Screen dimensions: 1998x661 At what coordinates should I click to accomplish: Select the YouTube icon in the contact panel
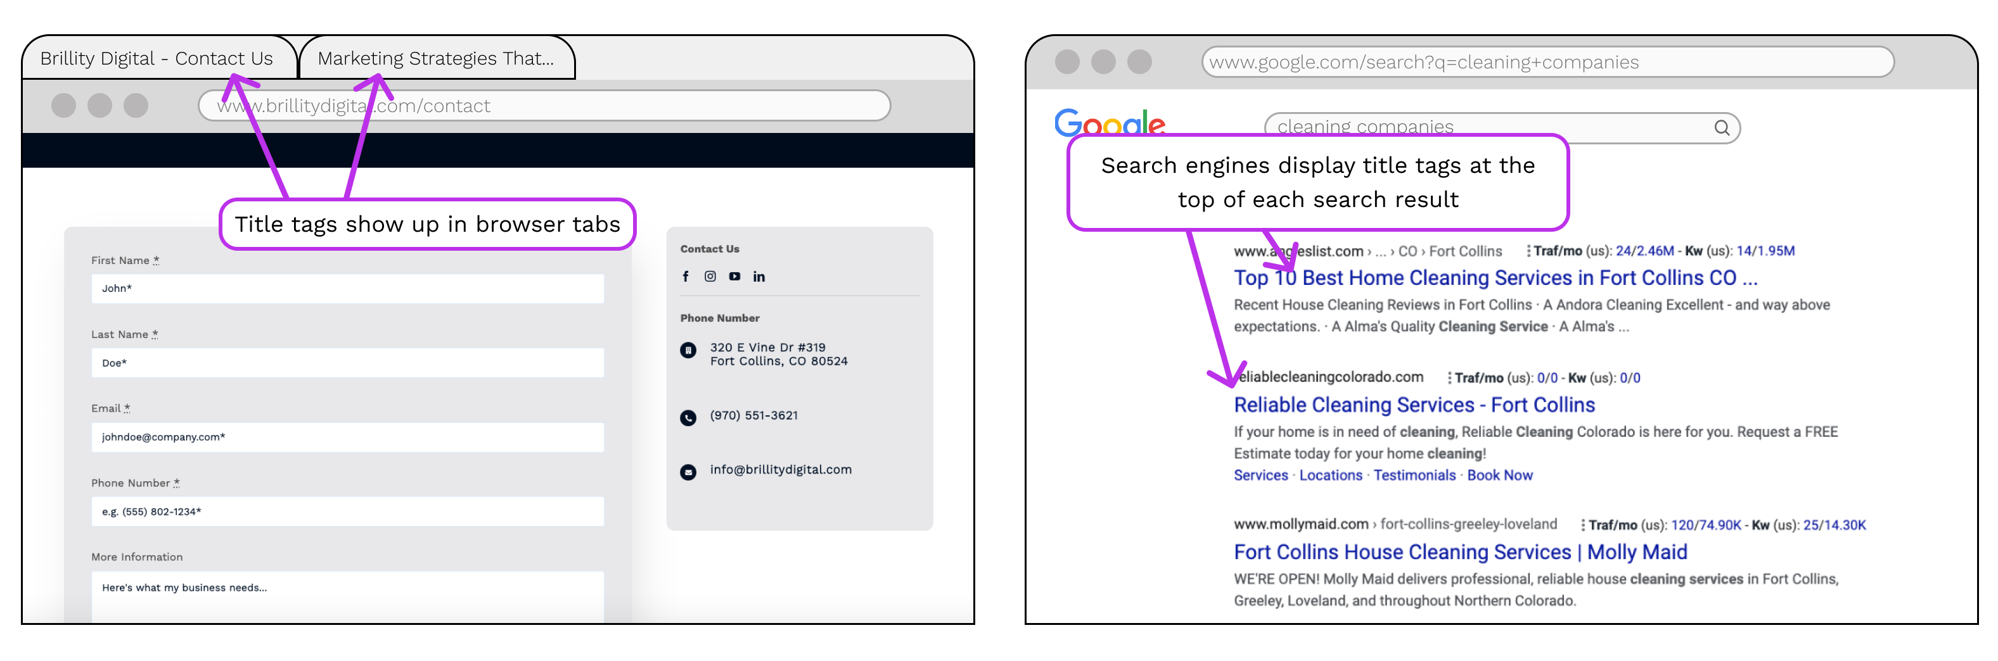(x=734, y=276)
